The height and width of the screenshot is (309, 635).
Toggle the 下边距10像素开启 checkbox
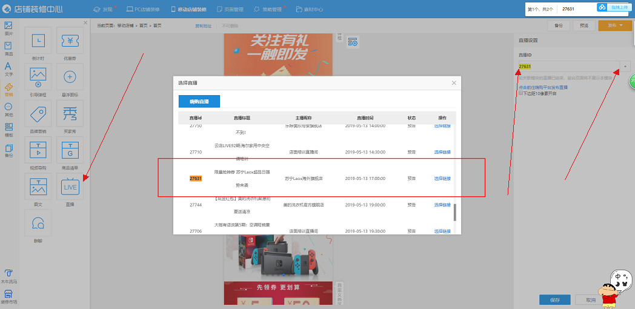coord(521,93)
